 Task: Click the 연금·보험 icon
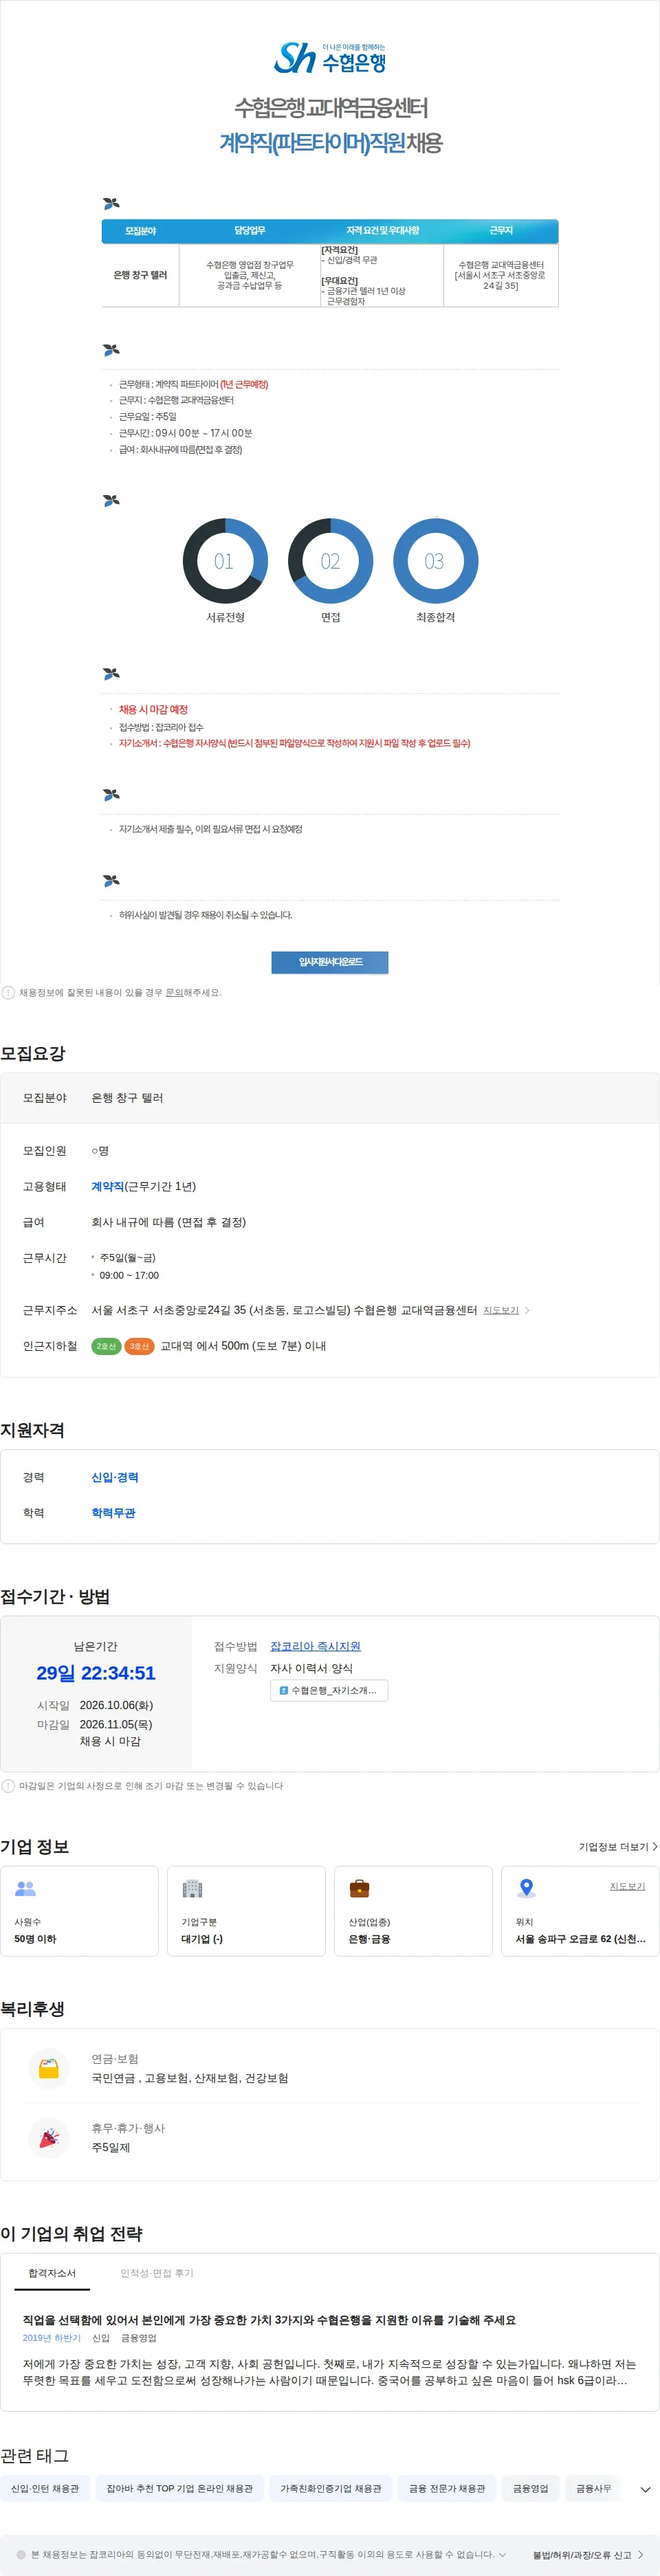49,2068
